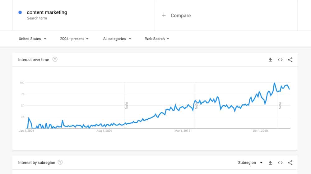Screen dimensions: 311x174
Task: Download the Interest over time data
Action: click(270, 60)
